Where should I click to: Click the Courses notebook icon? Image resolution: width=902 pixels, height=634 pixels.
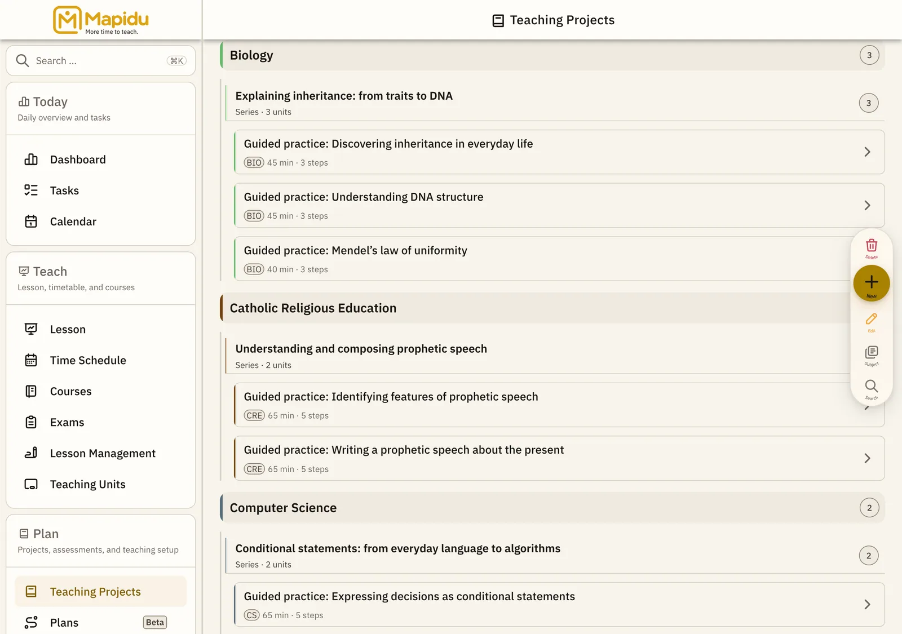click(31, 391)
